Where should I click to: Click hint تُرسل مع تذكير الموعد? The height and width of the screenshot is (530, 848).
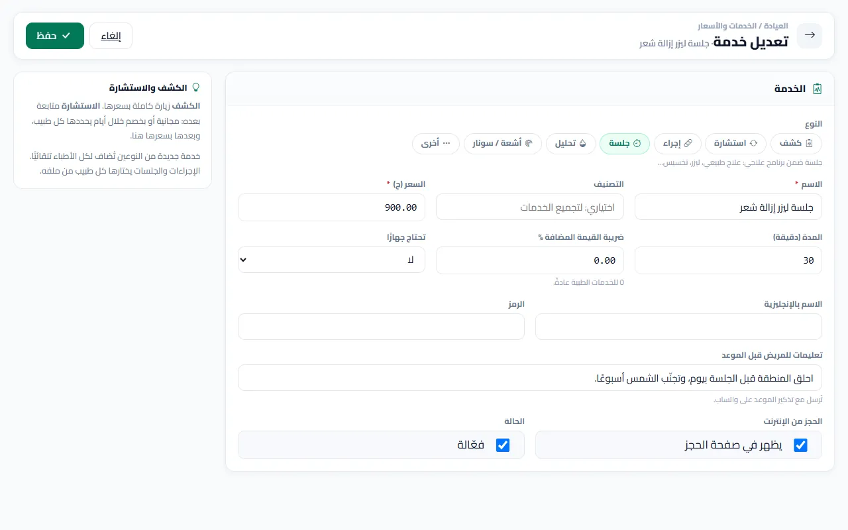coord(768,399)
